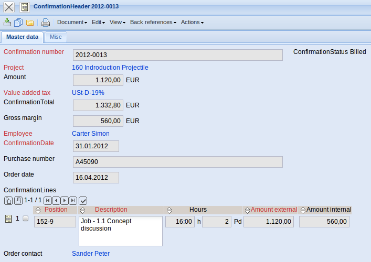The width and height of the screenshot is (371, 262).
Task: Click the Amount internal column header
Action: pyautogui.click(x=329, y=210)
